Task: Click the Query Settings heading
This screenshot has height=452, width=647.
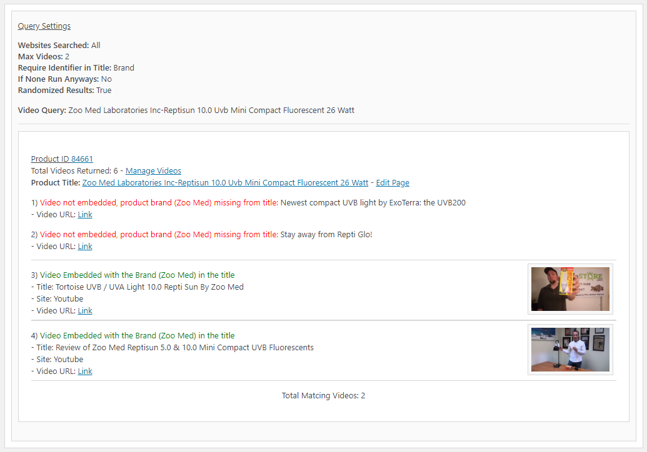Action: point(44,26)
